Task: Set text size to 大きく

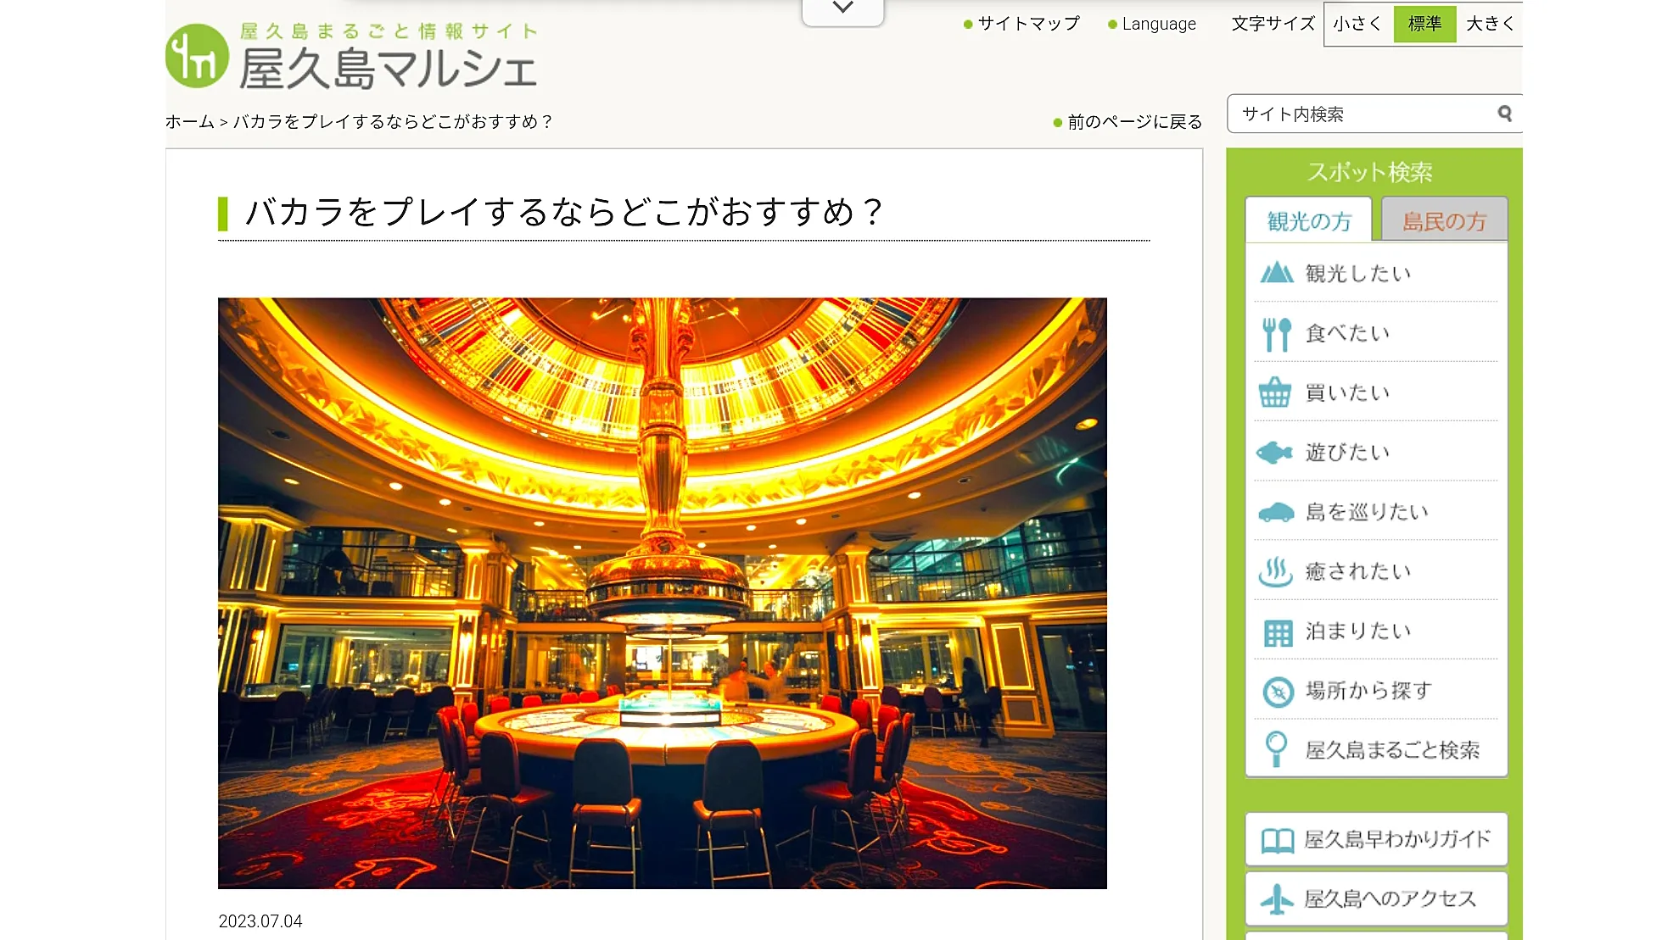Action: pyautogui.click(x=1490, y=24)
